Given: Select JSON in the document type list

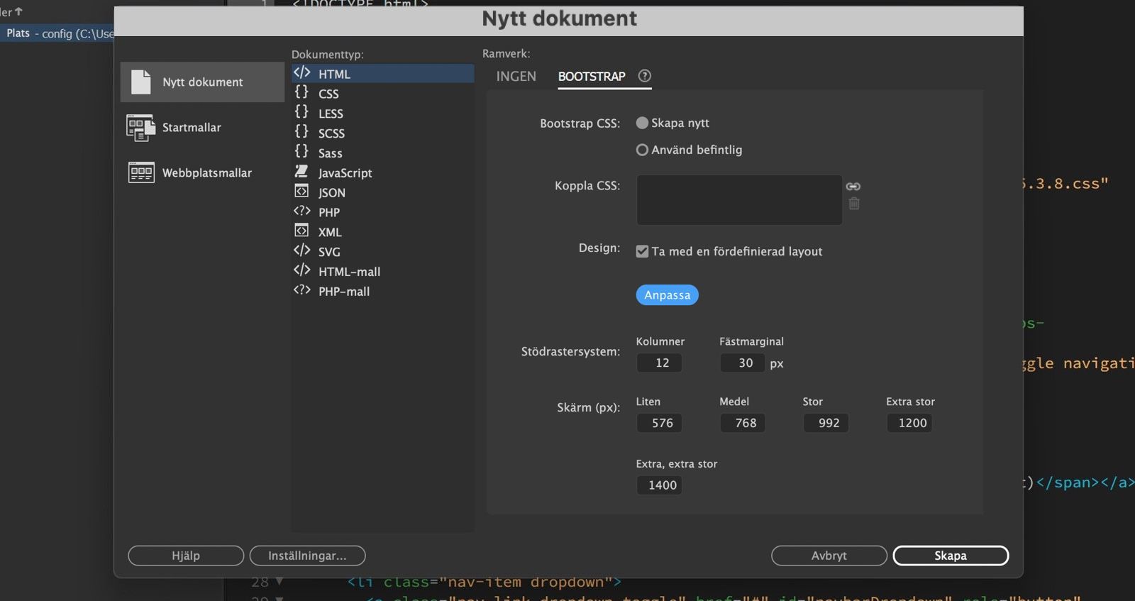Looking at the screenshot, I should click(x=383, y=193).
